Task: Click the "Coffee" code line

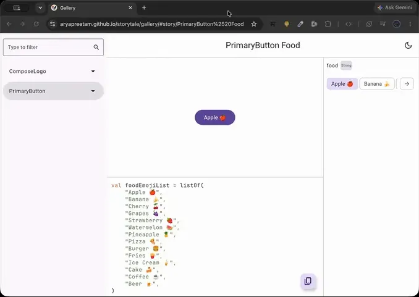Action: pos(145,277)
